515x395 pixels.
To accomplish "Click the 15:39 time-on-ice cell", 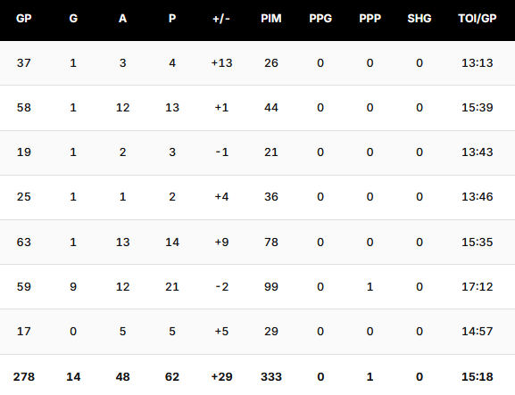I will coord(478,108).
